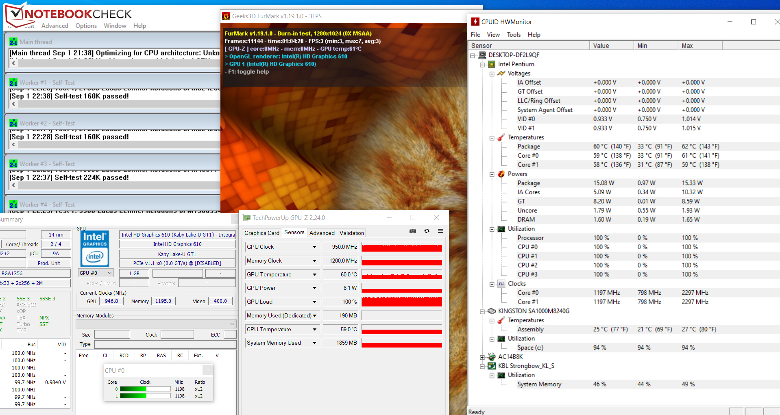Click the thermometer icon beside Intel Pentium Temperatures

coord(501,137)
